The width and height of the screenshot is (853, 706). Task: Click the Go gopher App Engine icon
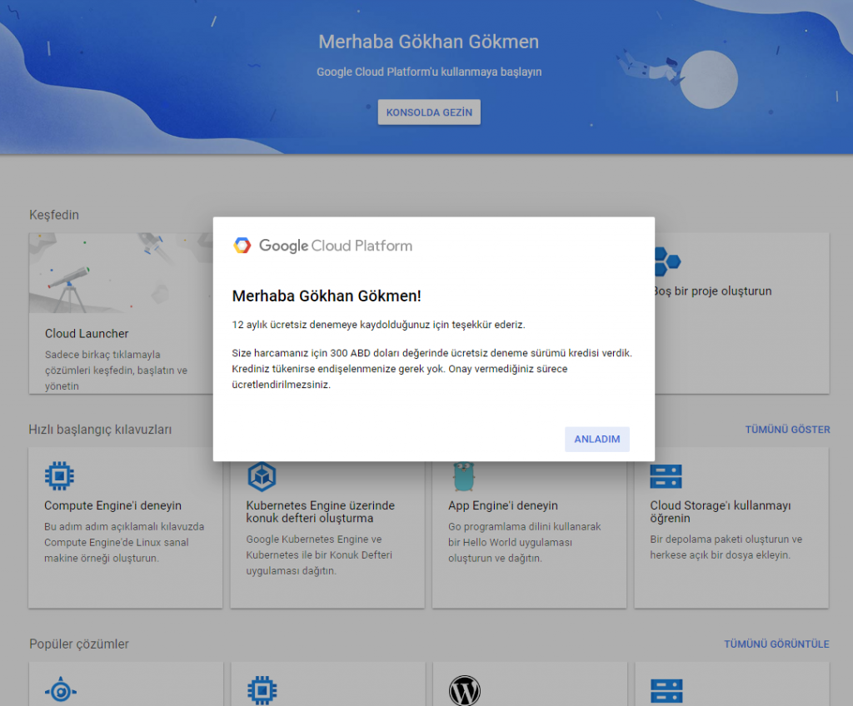[x=463, y=476]
